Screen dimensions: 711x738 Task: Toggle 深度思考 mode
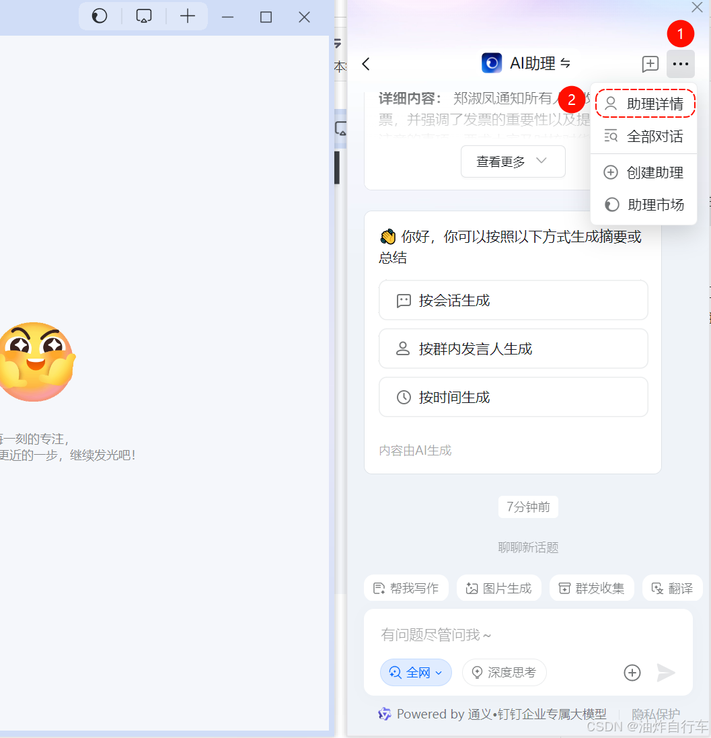[x=504, y=673]
